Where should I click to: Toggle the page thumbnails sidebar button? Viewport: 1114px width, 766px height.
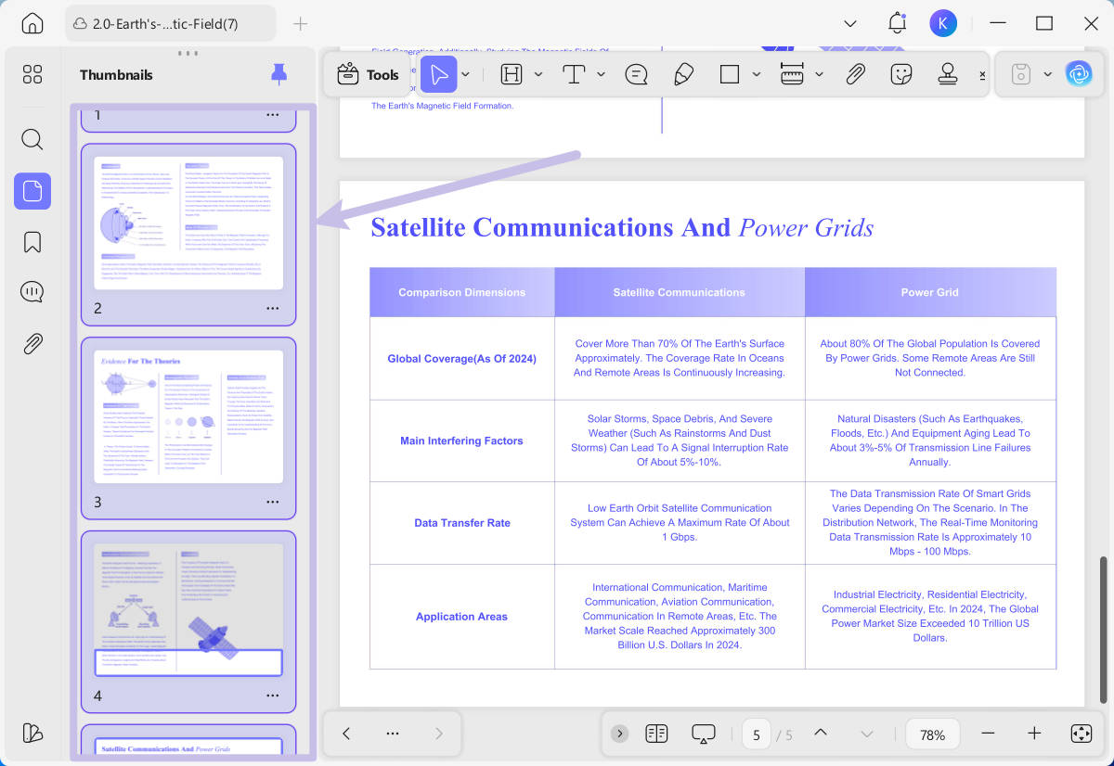(32, 191)
